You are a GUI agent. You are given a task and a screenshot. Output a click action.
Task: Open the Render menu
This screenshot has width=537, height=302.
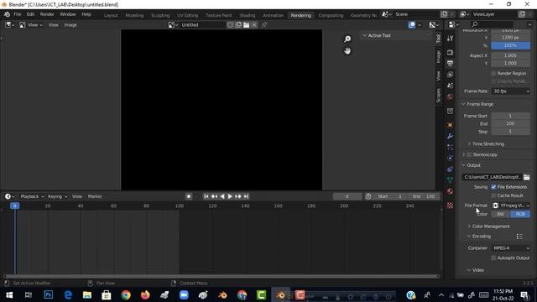click(47, 14)
